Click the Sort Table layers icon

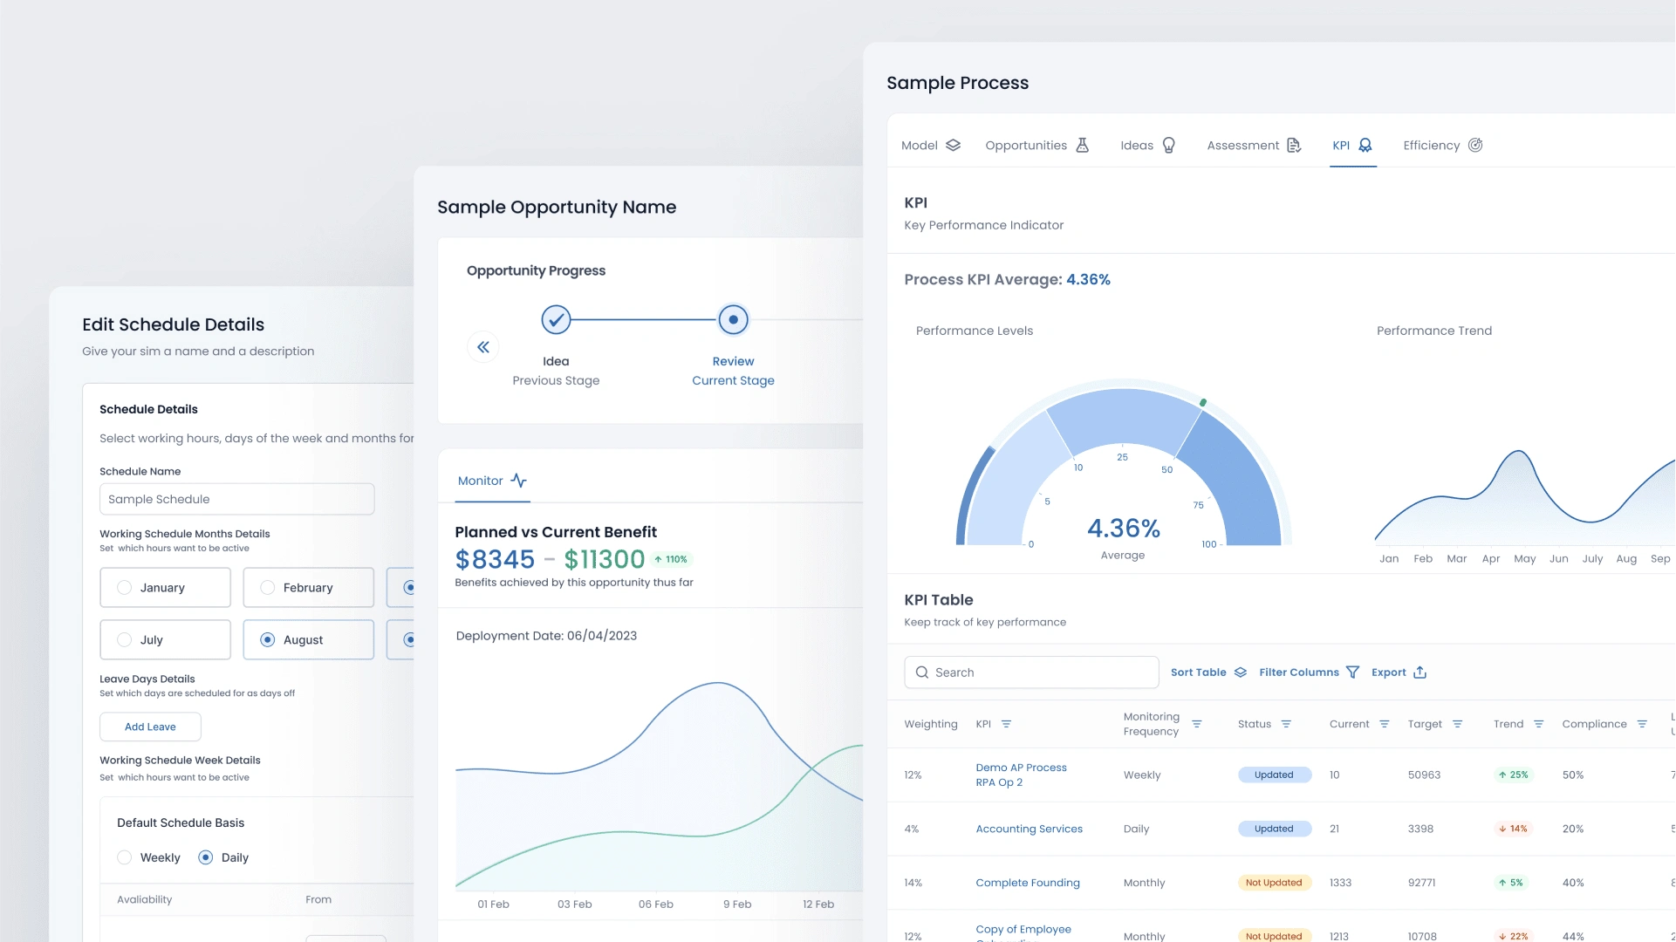pyautogui.click(x=1240, y=672)
